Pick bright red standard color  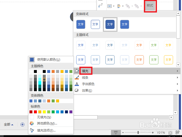(x=36, y=112)
